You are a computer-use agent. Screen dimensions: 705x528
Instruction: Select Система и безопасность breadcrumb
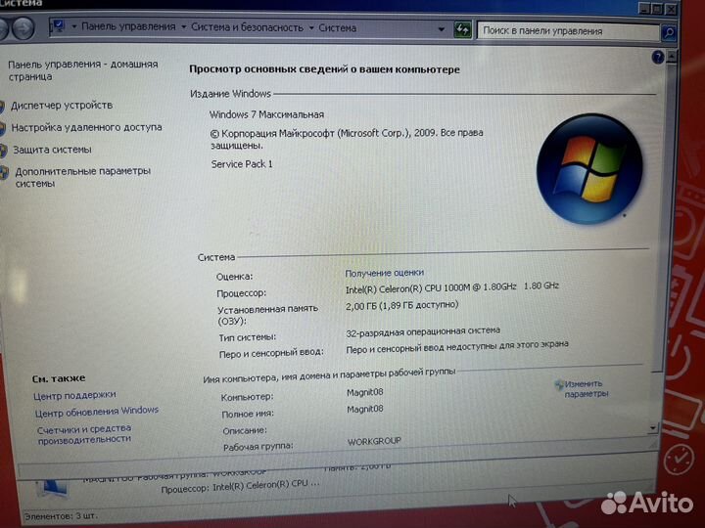[x=247, y=27]
